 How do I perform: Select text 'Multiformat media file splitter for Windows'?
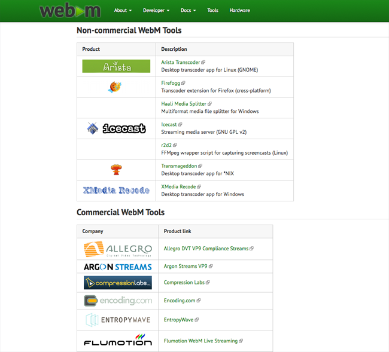click(x=210, y=111)
